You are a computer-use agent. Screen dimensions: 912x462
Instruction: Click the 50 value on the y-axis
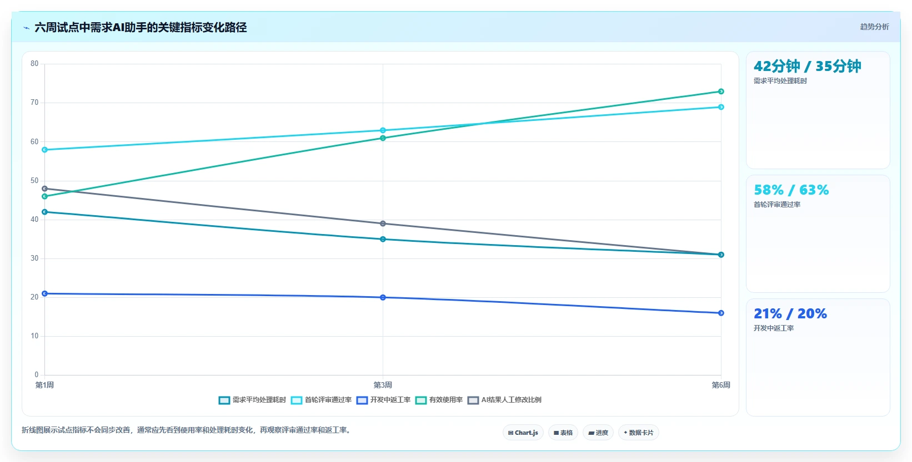click(34, 181)
